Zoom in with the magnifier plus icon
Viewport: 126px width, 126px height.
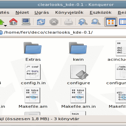tap(83, 22)
